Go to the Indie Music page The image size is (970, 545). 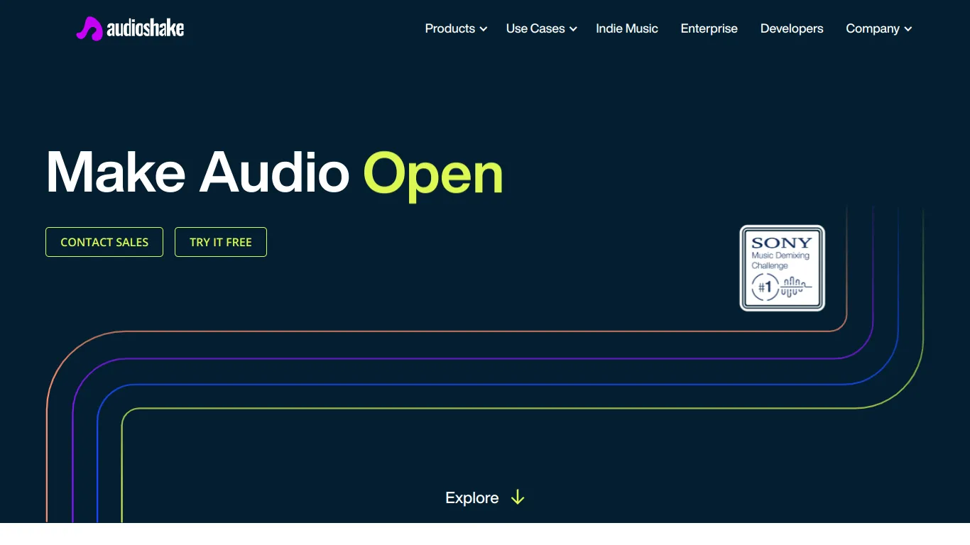(x=627, y=28)
